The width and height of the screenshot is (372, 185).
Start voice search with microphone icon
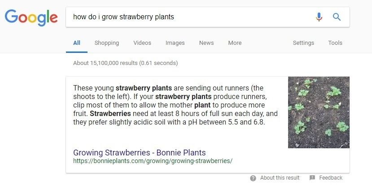[x=319, y=17]
